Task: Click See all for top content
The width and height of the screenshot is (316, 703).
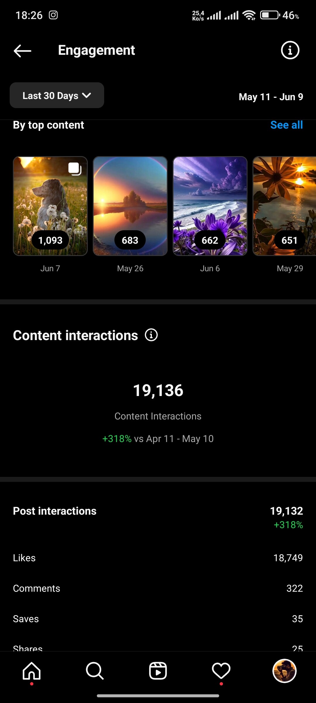Action: (286, 125)
